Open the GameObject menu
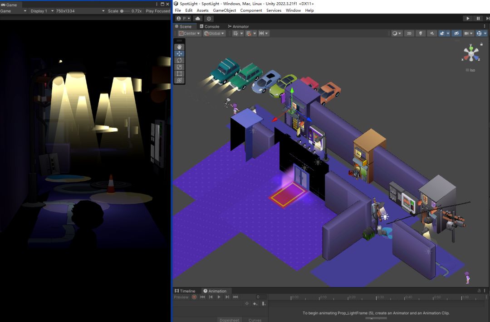490x322 pixels. tap(225, 10)
